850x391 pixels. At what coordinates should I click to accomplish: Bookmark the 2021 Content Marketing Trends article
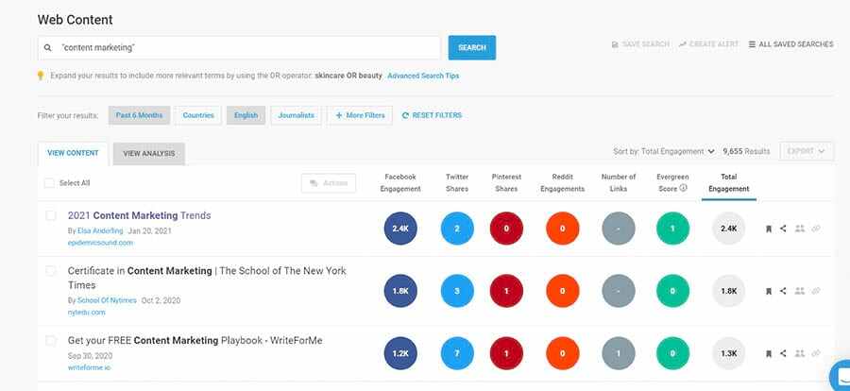pyautogui.click(x=769, y=229)
